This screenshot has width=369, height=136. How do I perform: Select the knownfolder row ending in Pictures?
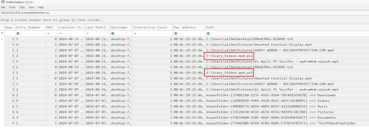(x=184, y=112)
